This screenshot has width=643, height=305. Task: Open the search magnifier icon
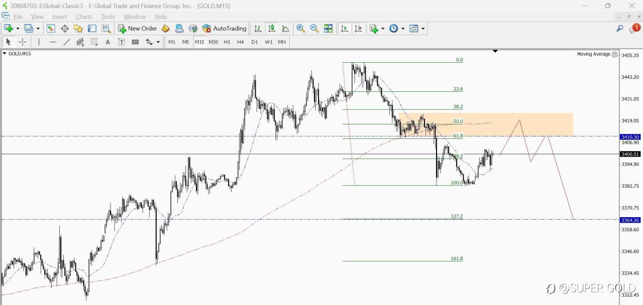point(620,29)
